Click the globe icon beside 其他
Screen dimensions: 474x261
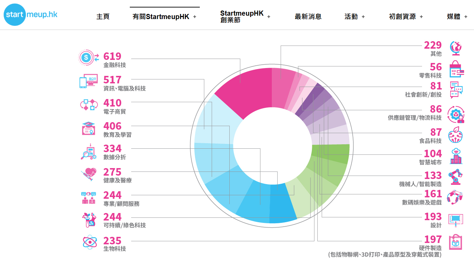tap(455, 48)
